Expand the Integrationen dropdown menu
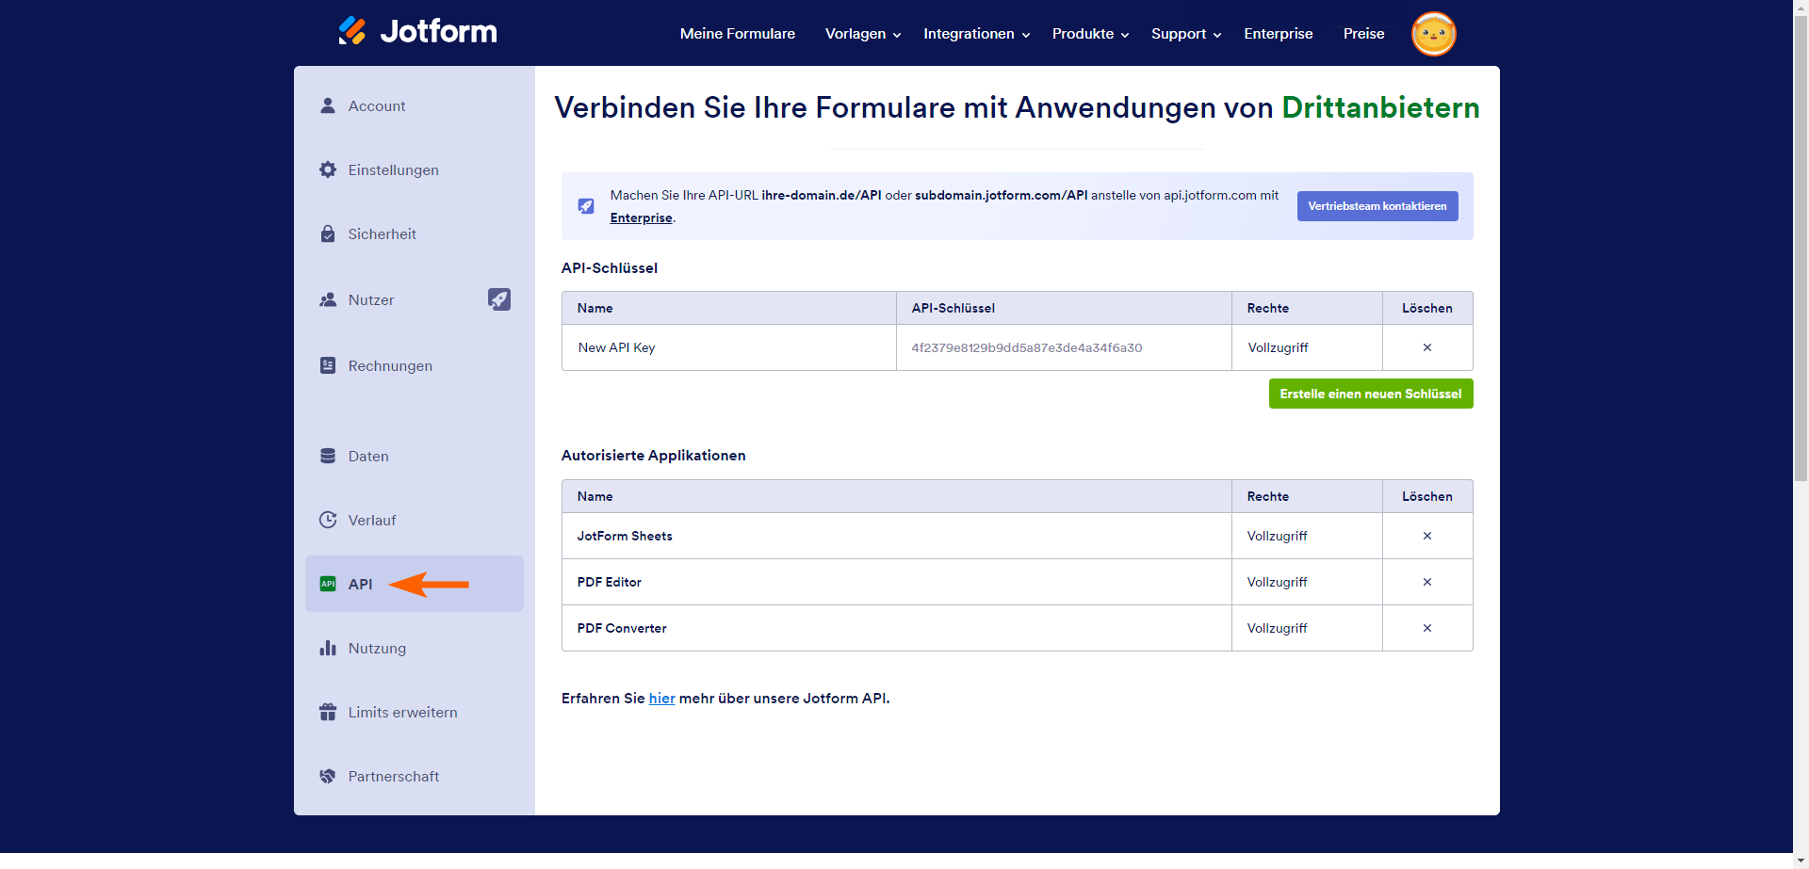 977,34
